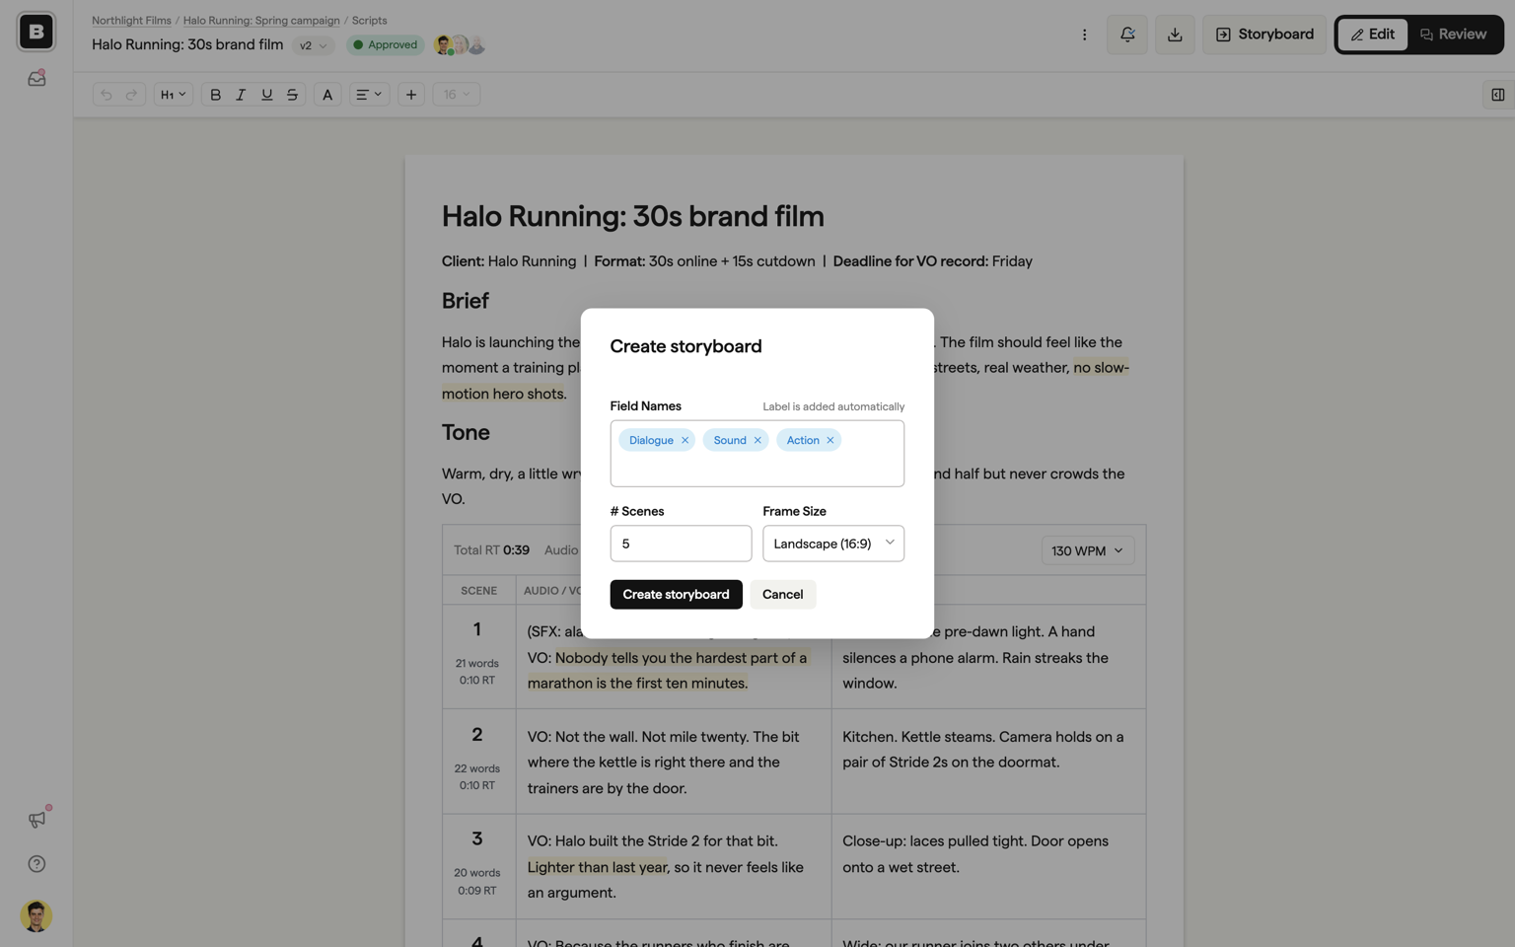The height and width of the screenshot is (947, 1515).
Task: Open the three-dot more options menu
Action: click(x=1084, y=35)
